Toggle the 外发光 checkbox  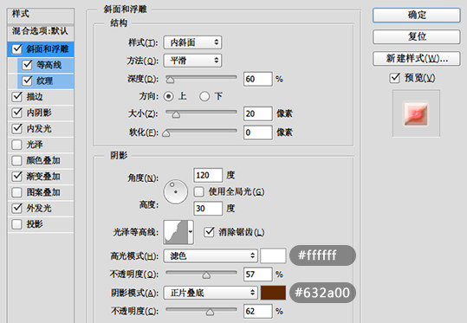pyautogui.click(x=17, y=208)
